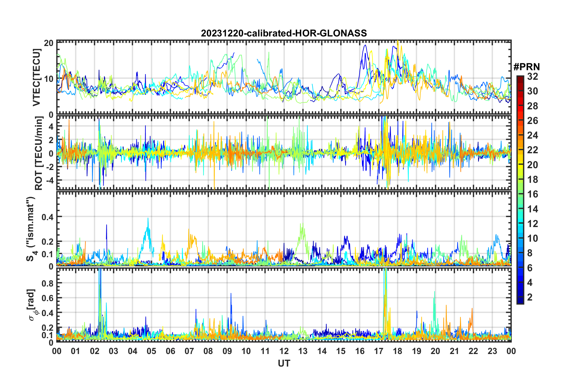The width and height of the screenshot is (568, 380).
Task: Select hour tick "07" on the UT axis
Action: coord(189,351)
